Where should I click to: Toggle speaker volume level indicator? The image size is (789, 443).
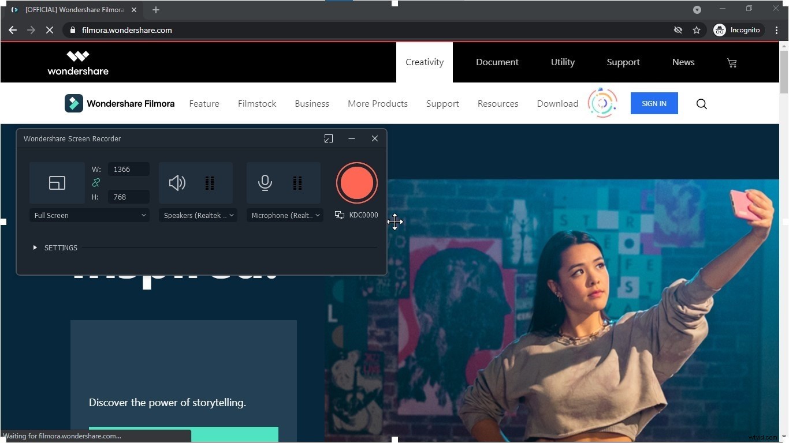(210, 183)
